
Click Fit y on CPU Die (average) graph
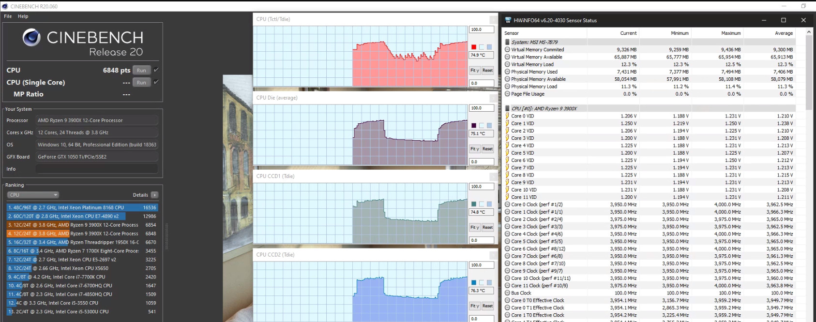click(475, 149)
